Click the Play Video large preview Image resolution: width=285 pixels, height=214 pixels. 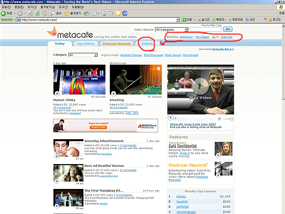[200, 90]
